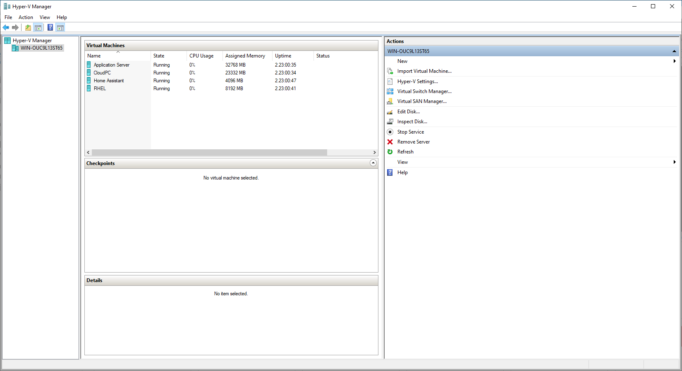682x371 pixels.
Task: Select the RHEL virtual machine name
Action: point(100,89)
